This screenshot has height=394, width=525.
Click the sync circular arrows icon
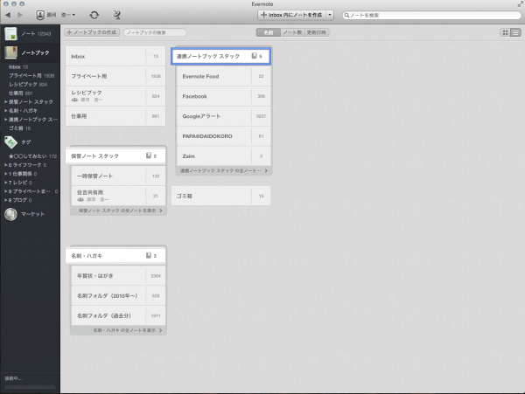click(x=94, y=15)
